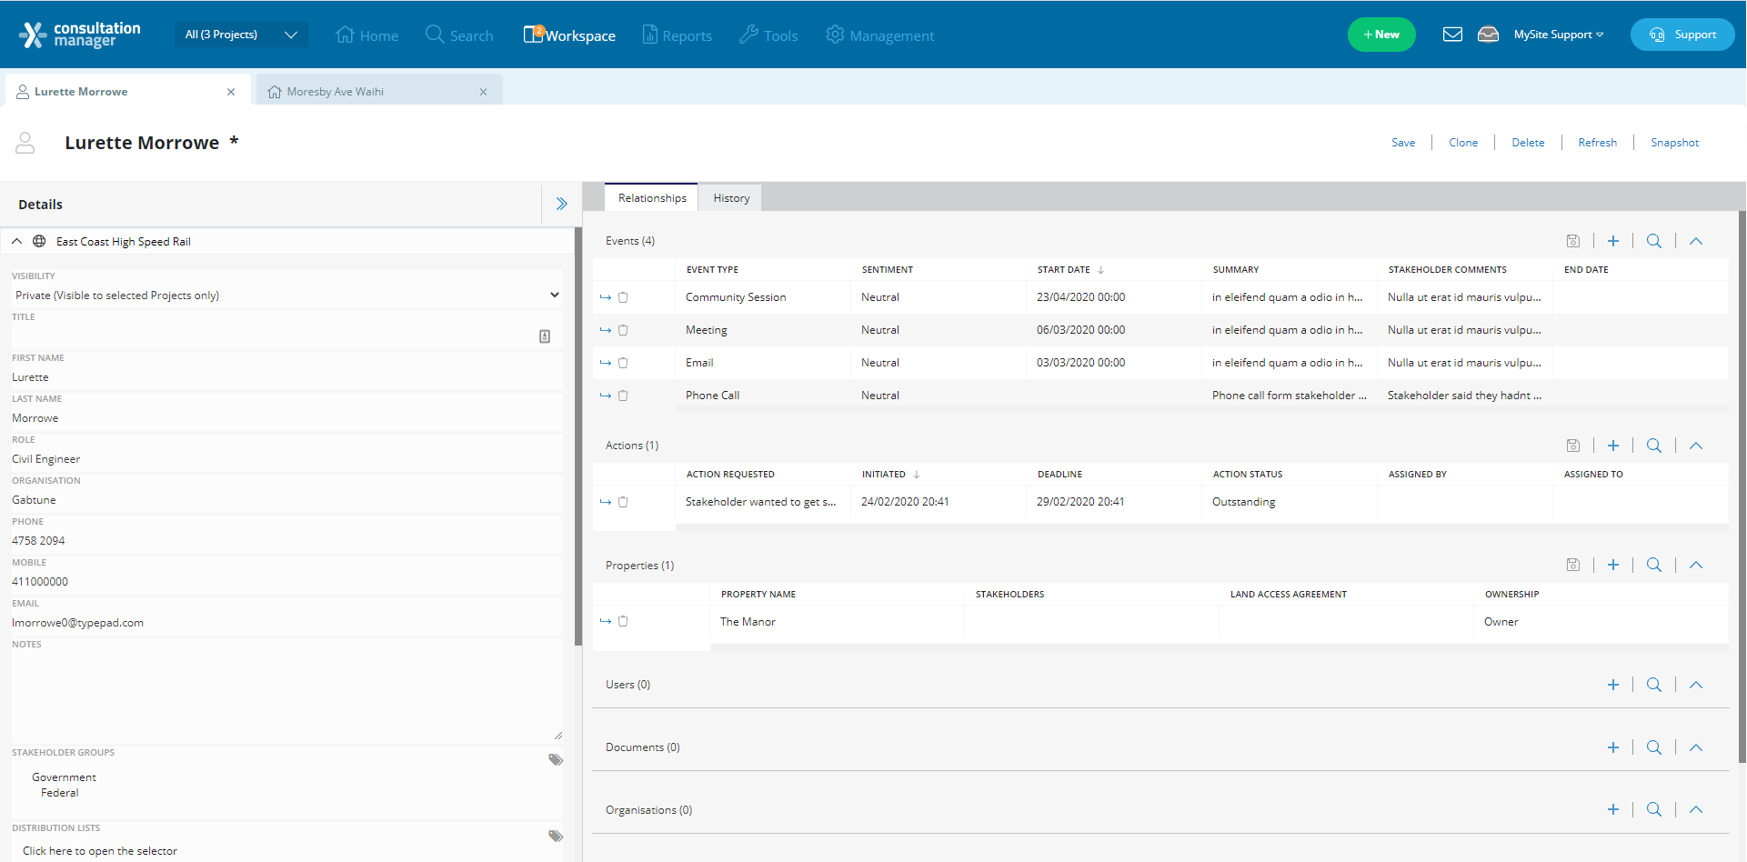
Task: Click the Consultation Manager logo
Action: [x=80, y=35]
